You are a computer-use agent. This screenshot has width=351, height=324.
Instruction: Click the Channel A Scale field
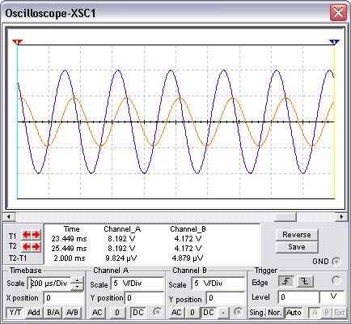point(137,283)
